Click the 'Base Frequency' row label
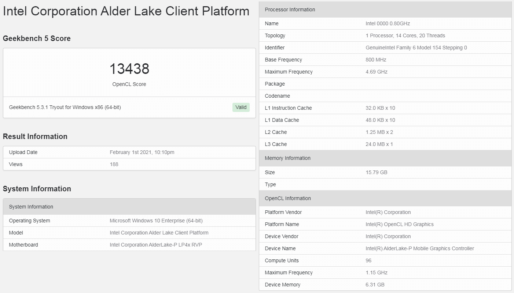 [x=283, y=60]
